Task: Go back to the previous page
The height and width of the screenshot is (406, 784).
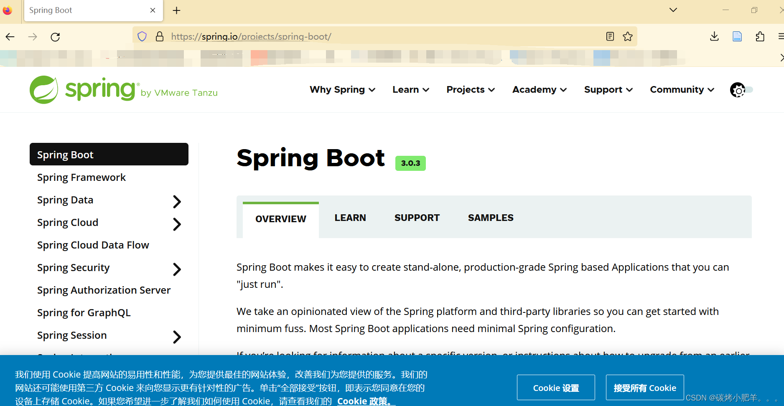Action: (10, 37)
